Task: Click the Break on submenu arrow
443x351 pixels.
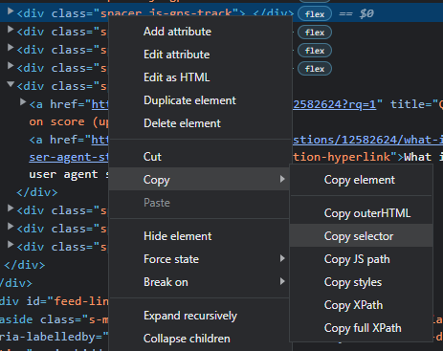Action: click(x=282, y=281)
